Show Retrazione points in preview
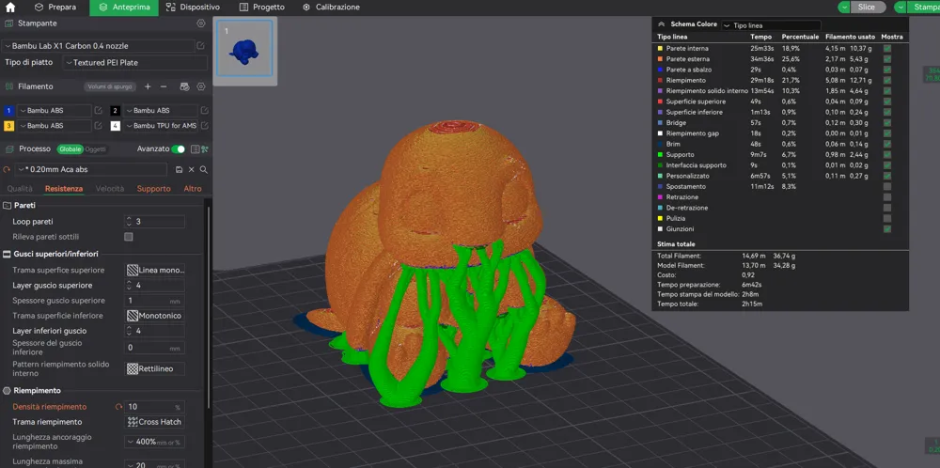 click(887, 197)
